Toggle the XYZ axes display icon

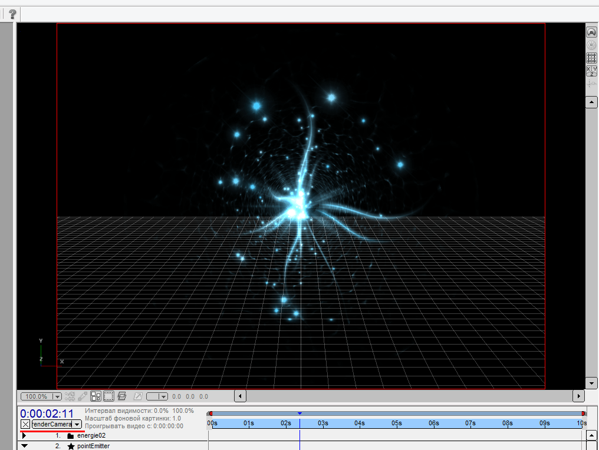tap(591, 71)
